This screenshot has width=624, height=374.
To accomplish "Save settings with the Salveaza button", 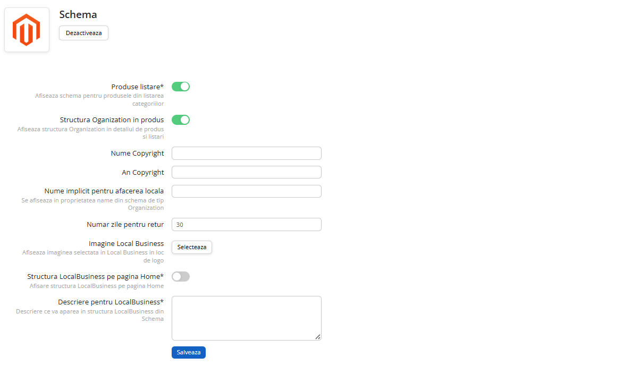I will [x=188, y=352].
